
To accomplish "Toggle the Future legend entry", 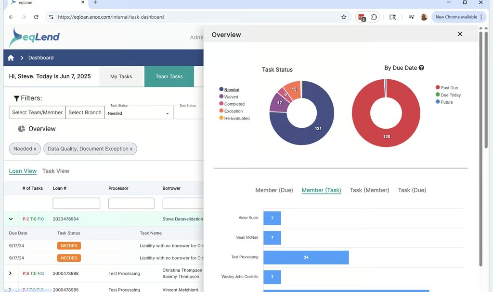I will coord(444,102).
